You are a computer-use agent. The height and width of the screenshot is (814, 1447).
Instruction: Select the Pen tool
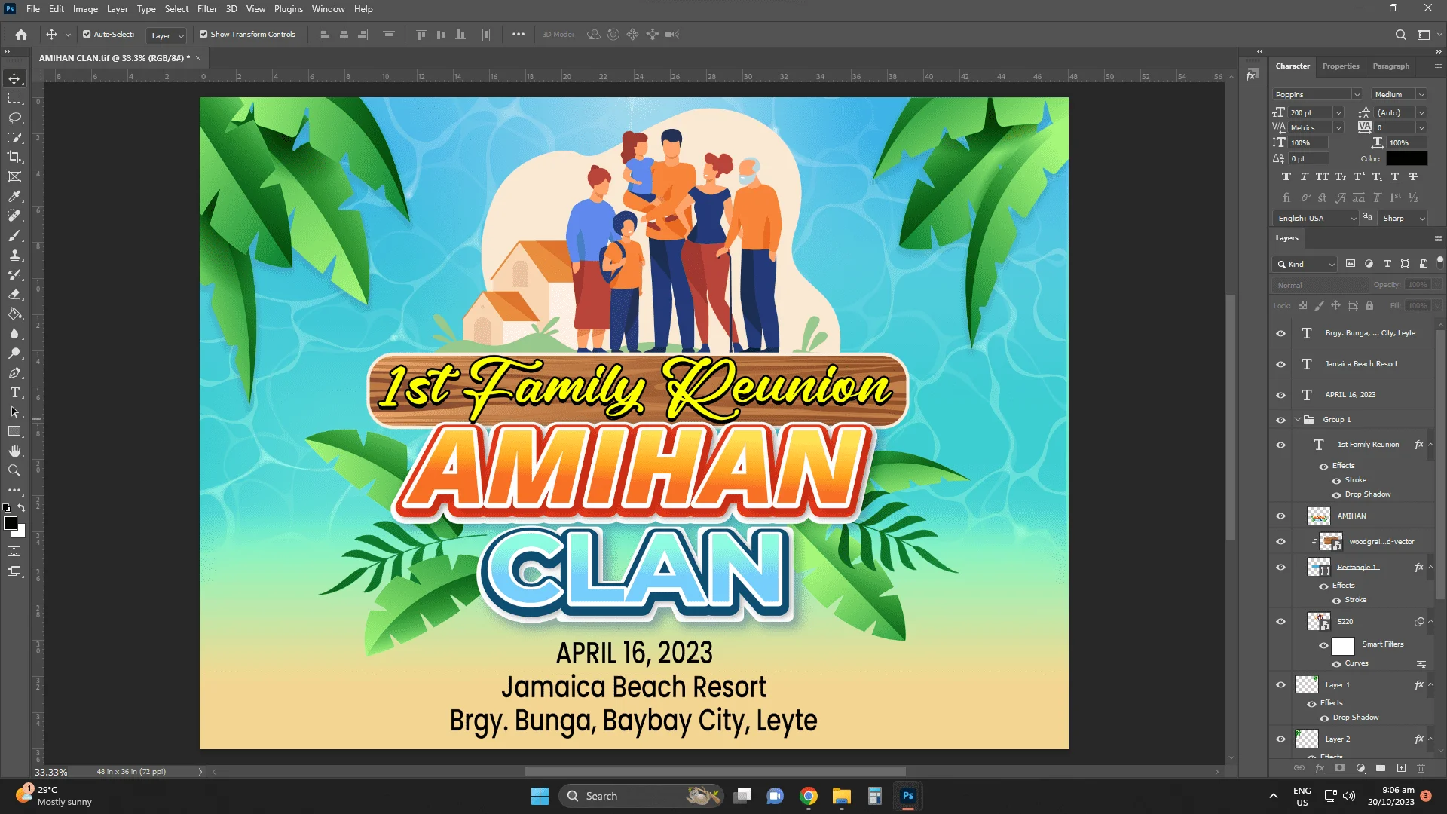[14, 372]
